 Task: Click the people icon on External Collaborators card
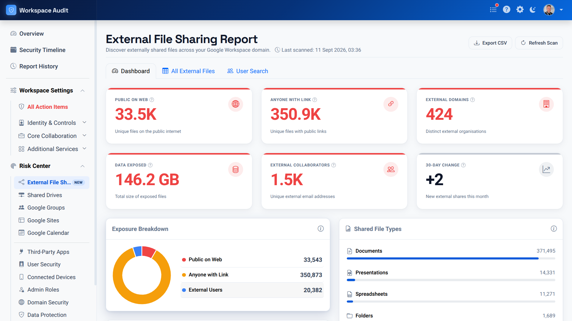(x=391, y=169)
